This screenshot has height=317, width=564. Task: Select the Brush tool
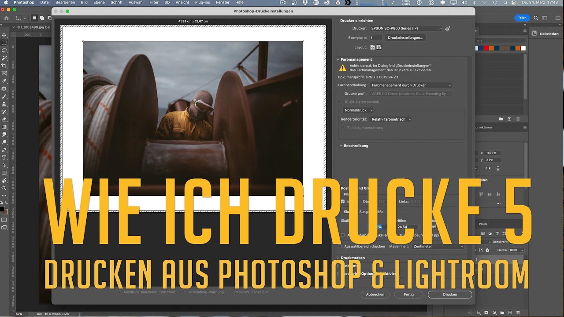pyautogui.click(x=4, y=96)
